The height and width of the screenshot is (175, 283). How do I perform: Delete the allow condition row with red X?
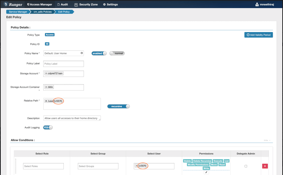coord(265,166)
